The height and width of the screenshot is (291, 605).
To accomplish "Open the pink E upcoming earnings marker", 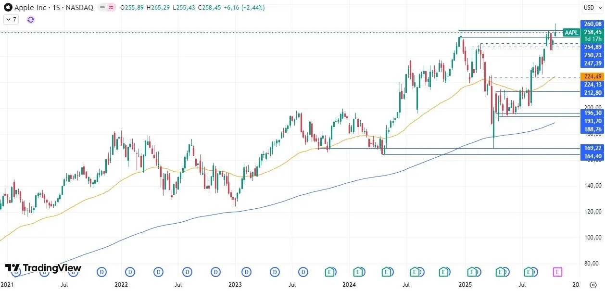I will click(x=557, y=272).
